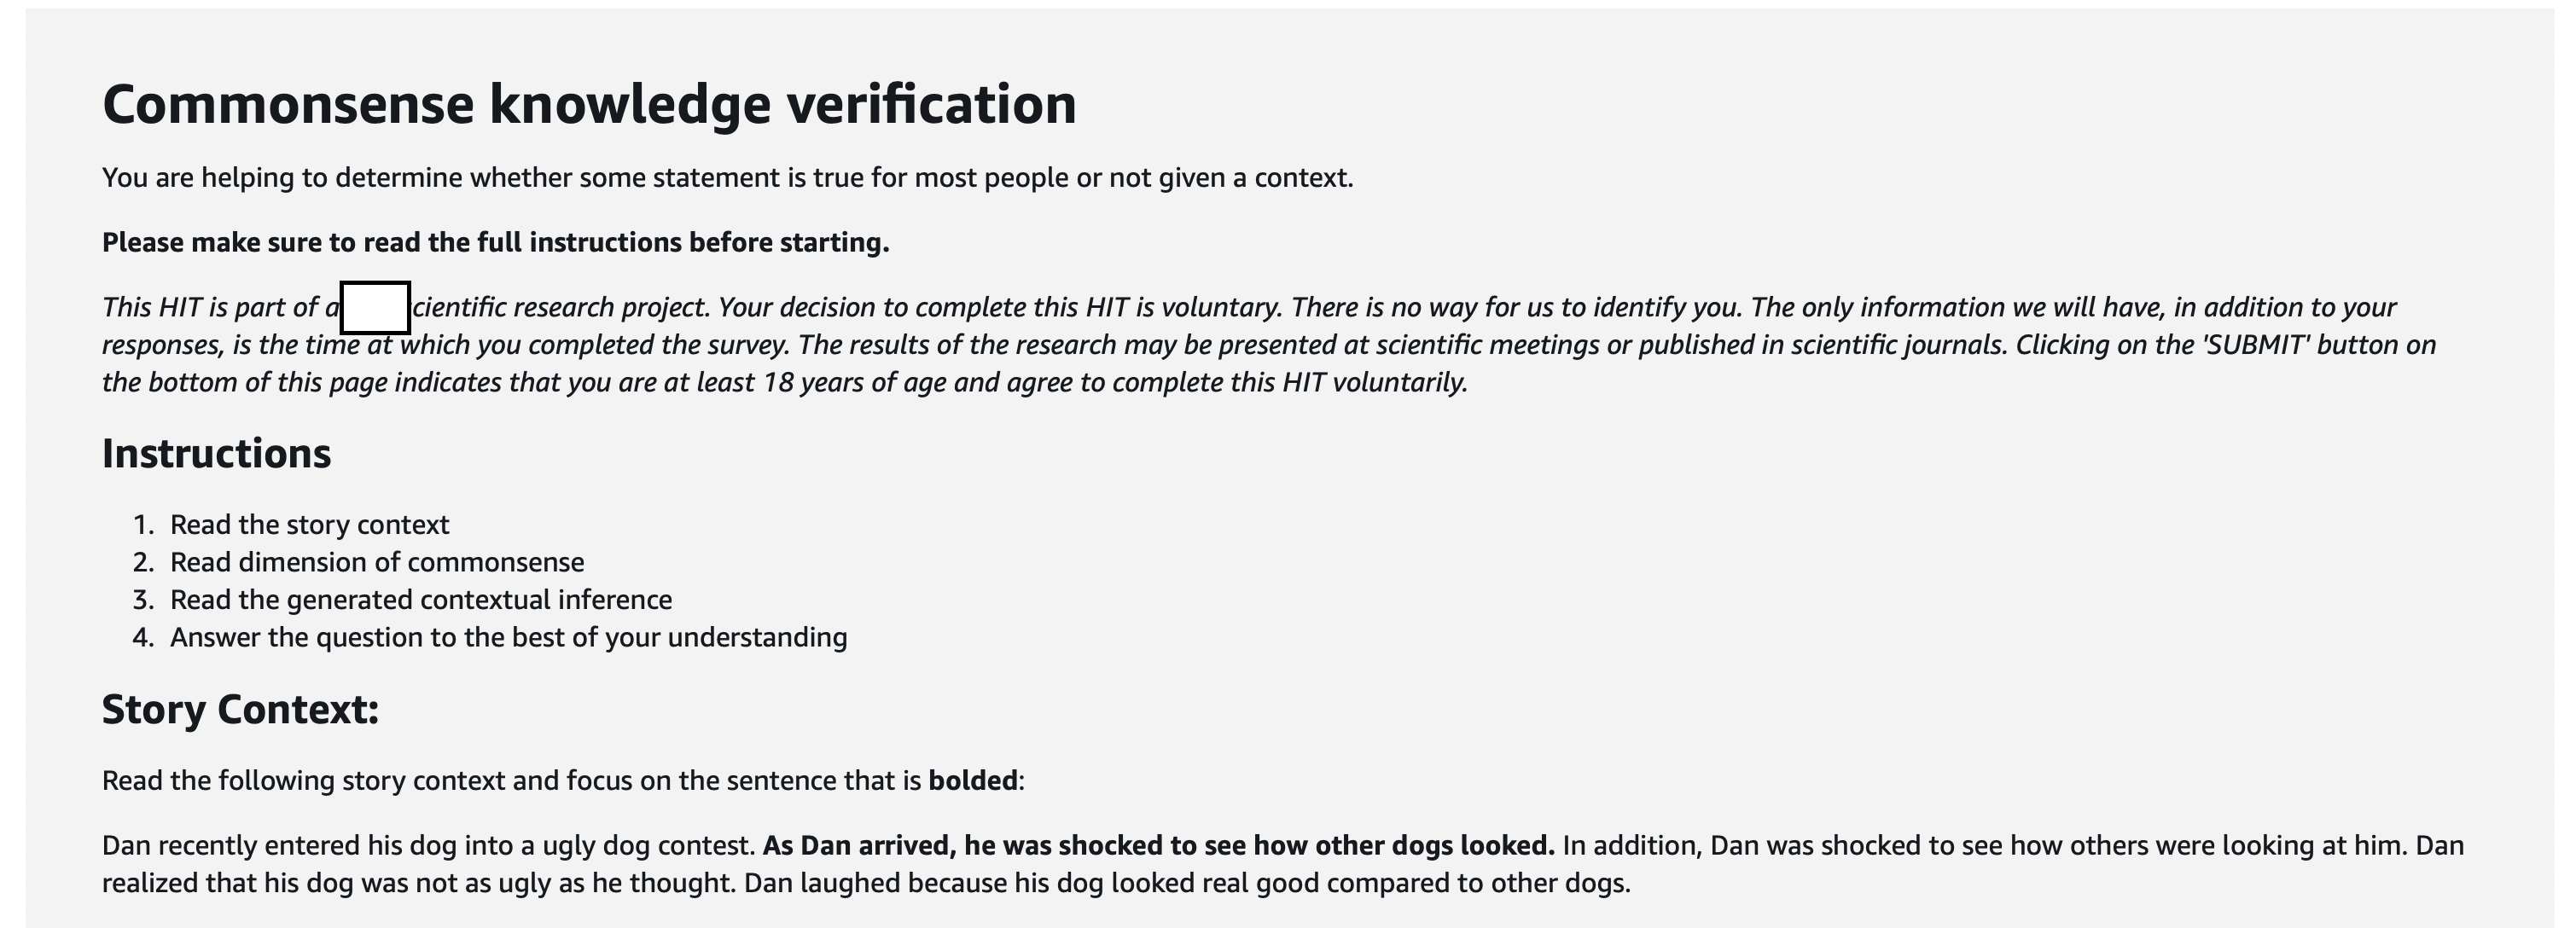
Task: Click the sentence 'Dan recently entered his dog'
Action: tap(428, 846)
